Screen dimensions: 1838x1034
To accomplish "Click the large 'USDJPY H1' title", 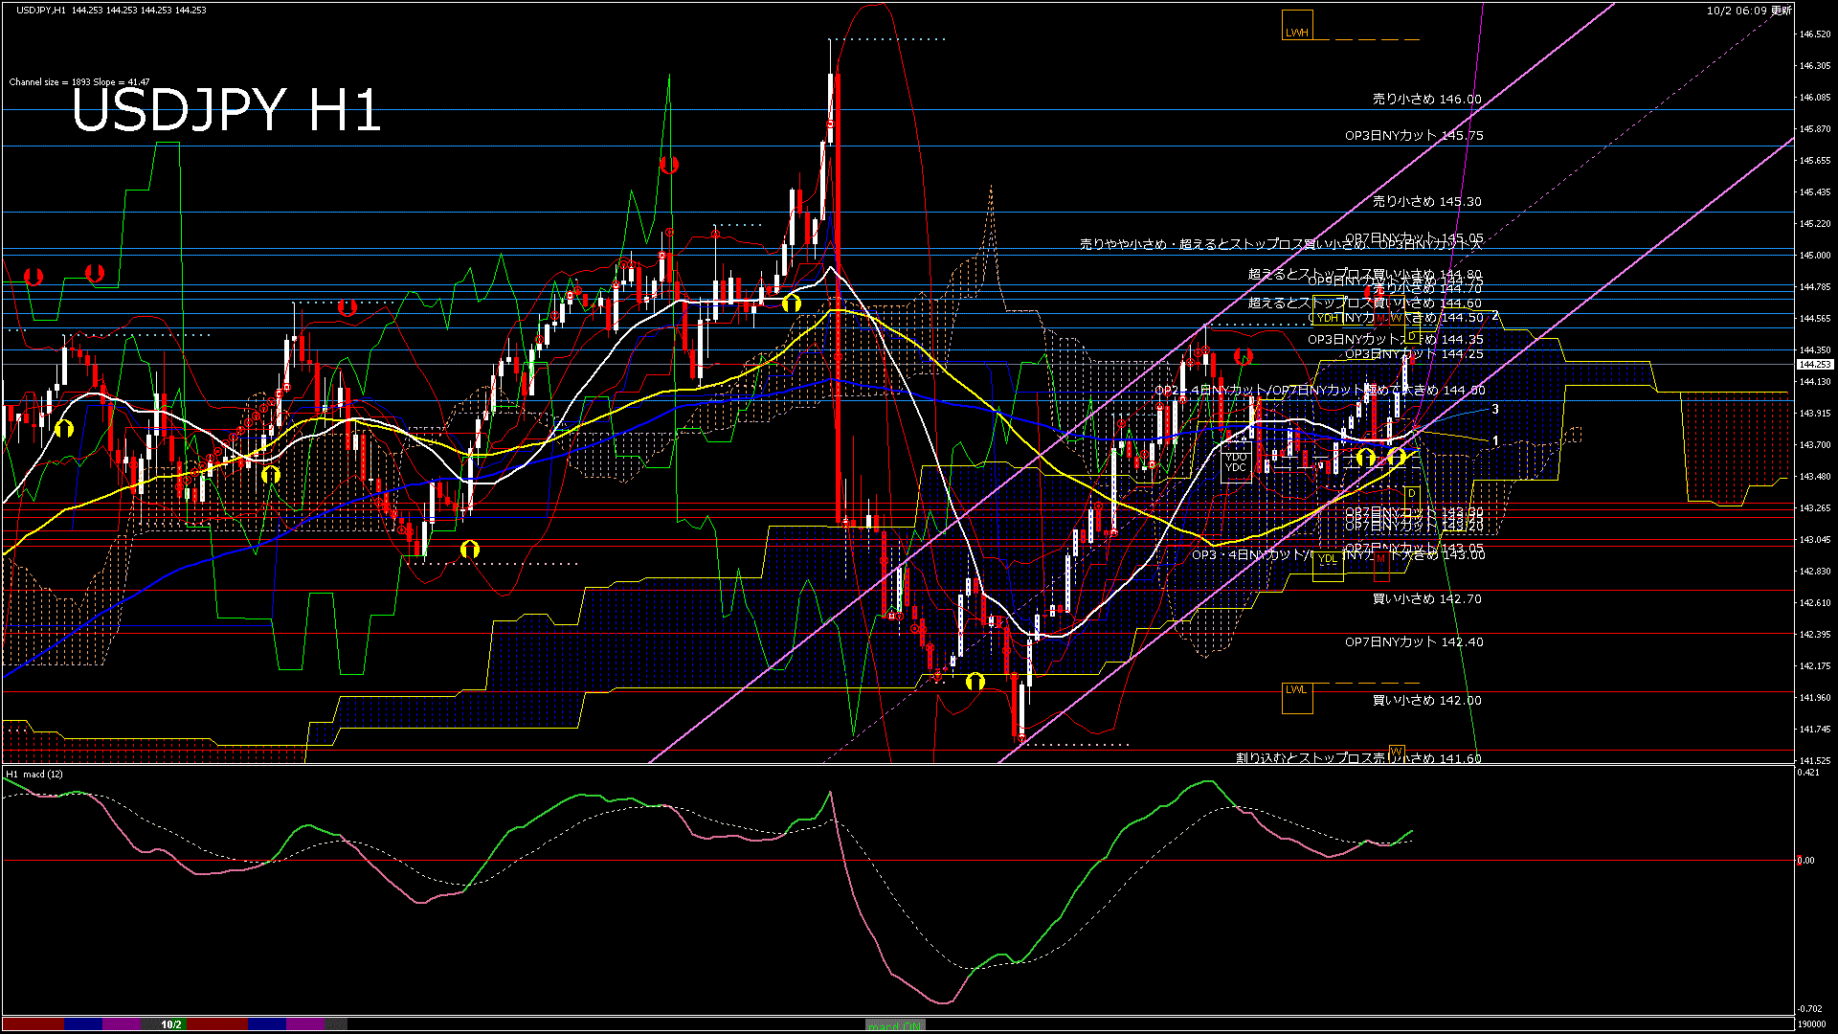I will (226, 110).
